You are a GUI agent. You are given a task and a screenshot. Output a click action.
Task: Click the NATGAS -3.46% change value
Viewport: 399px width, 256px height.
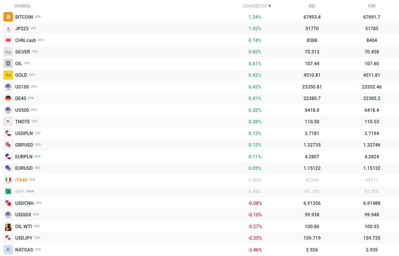[x=255, y=250]
